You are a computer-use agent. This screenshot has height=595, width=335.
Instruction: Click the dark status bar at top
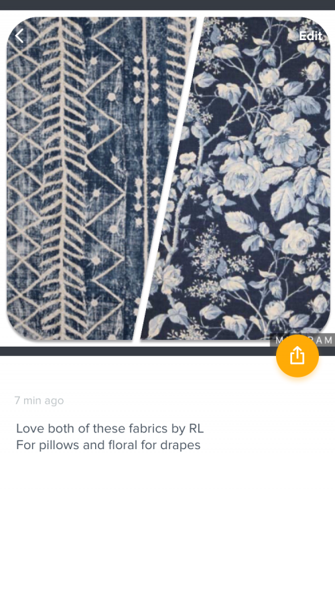click(x=167, y=5)
